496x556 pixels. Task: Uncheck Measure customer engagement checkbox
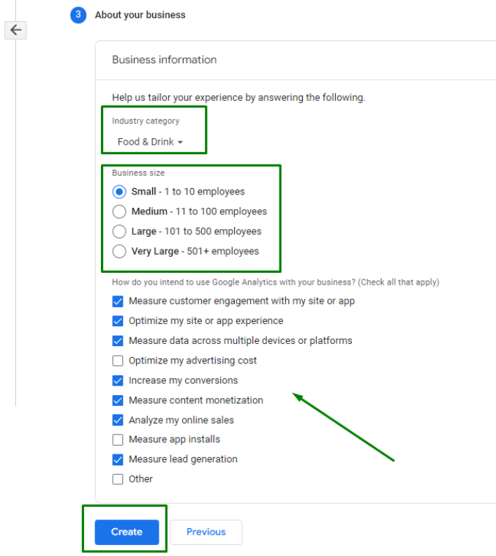pyautogui.click(x=118, y=301)
